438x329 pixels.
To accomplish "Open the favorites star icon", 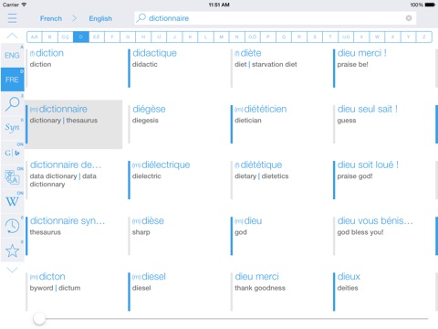I will click(x=13, y=250).
